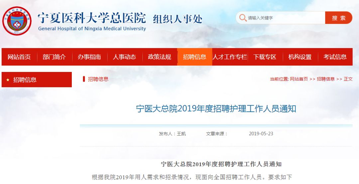Screen dimensions: 359x184
Task: Click the 宁夏医科大学总医院 header title
Action: pyautogui.click(x=92, y=17)
